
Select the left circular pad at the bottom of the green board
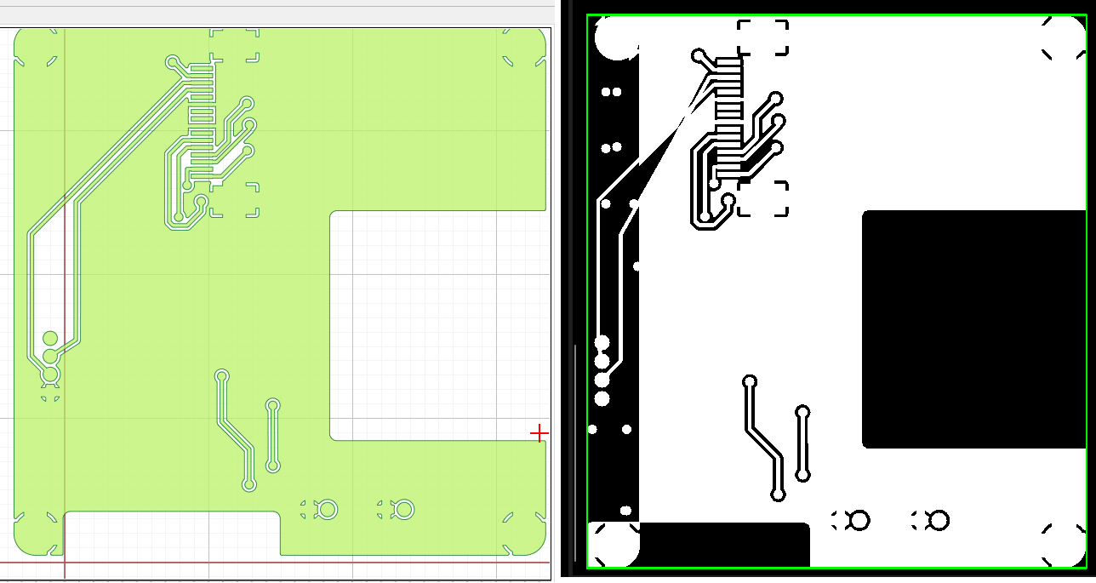pyautogui.click(x=326, y=509)
